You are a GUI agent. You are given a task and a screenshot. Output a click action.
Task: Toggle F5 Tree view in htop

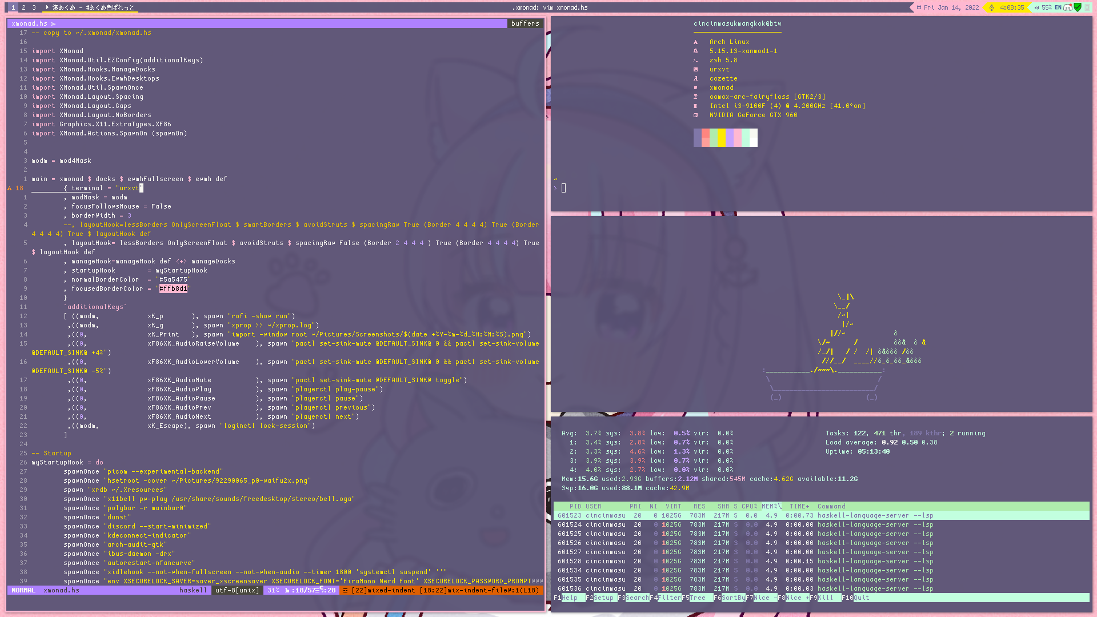[x=698, y=598]
